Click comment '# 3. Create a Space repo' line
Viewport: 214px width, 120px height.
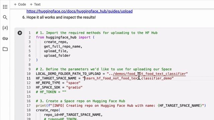click(x=80, y=101)
